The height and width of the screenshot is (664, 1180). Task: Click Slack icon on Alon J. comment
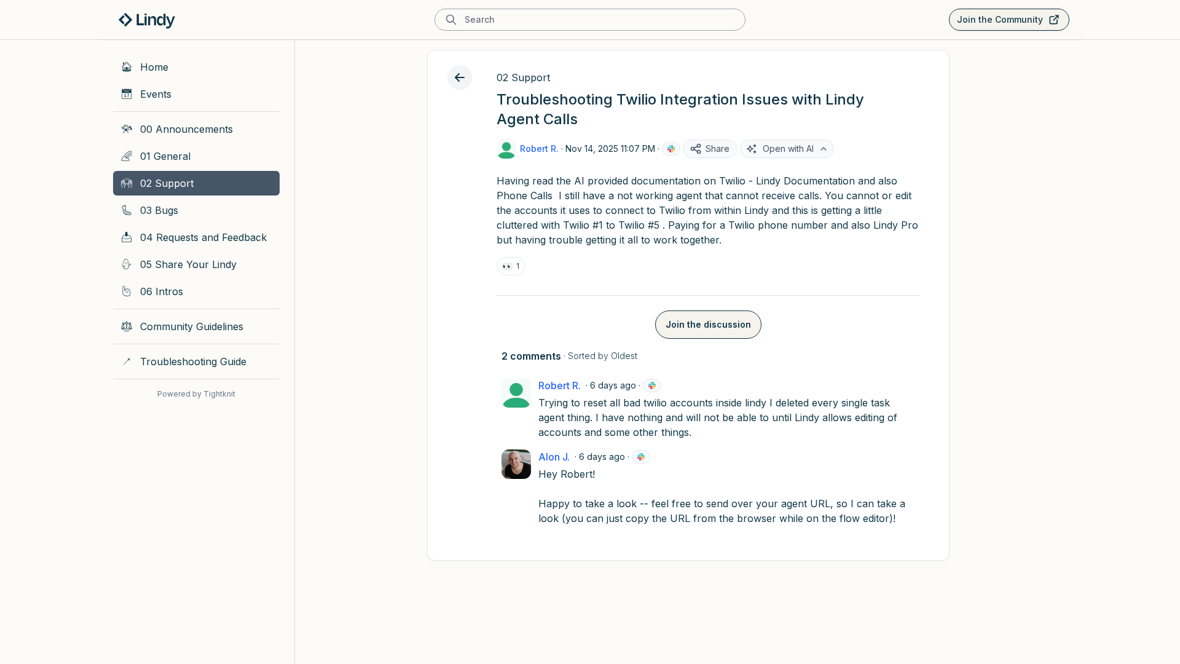click(x=640, y=457)
